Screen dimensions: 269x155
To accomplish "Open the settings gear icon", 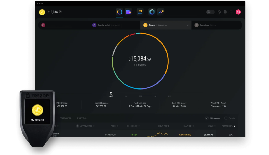I will click(231, 12).
